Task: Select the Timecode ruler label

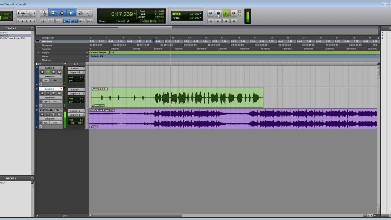Action: (47, 45)
